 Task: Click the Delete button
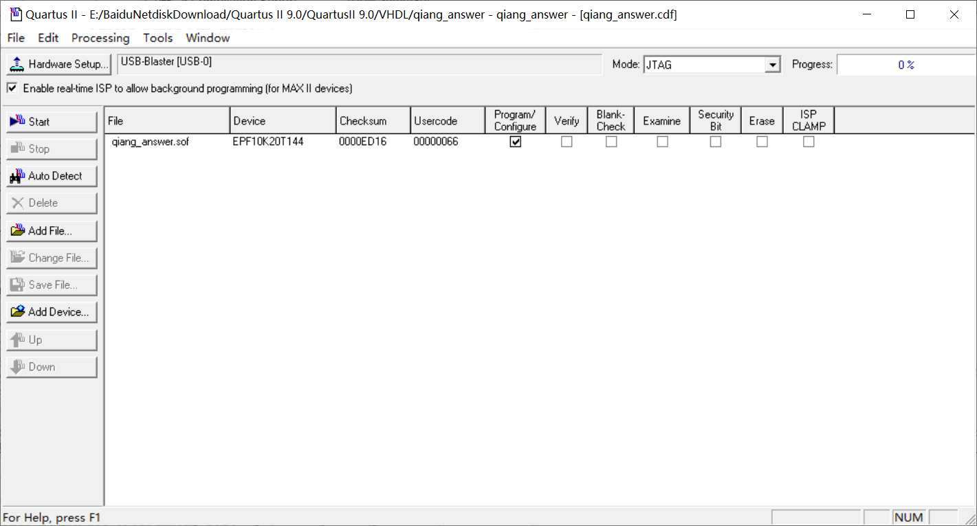click(x=52, y=203)
